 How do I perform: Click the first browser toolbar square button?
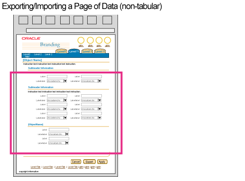[23, 20]
